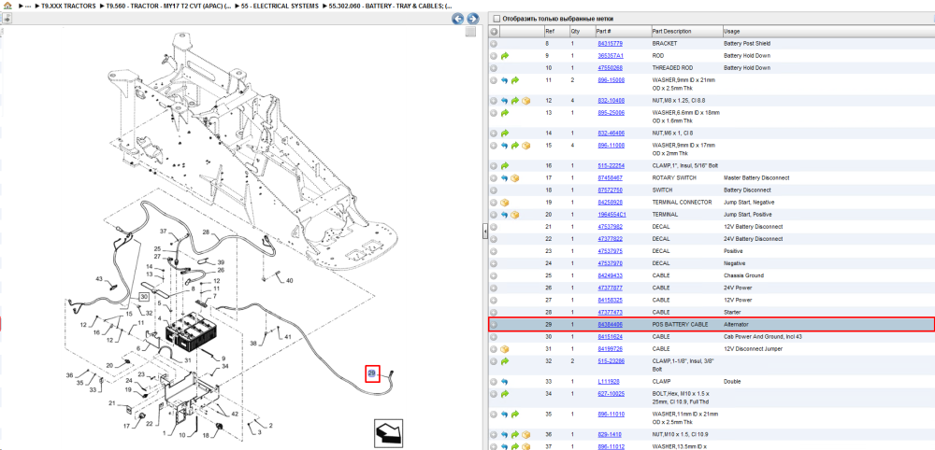The width and height of the screenshot is (935, 450).
Task: Select highlighted callout 29 on diagram
Action: 372,373
